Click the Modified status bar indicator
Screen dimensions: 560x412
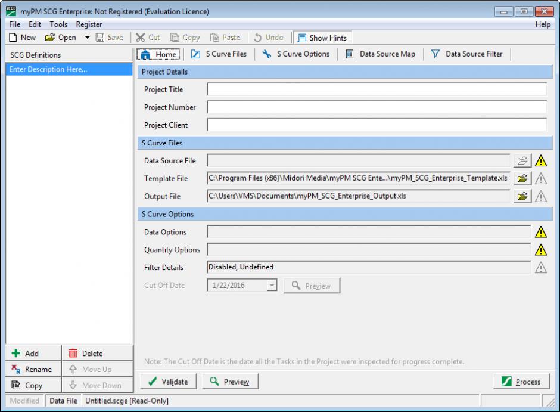pos(24,401)
